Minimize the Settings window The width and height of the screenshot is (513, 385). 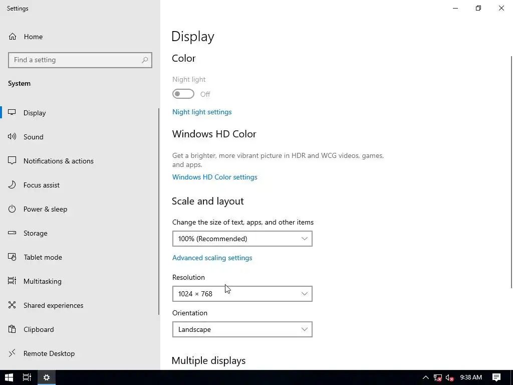click(x=455, y=8)
